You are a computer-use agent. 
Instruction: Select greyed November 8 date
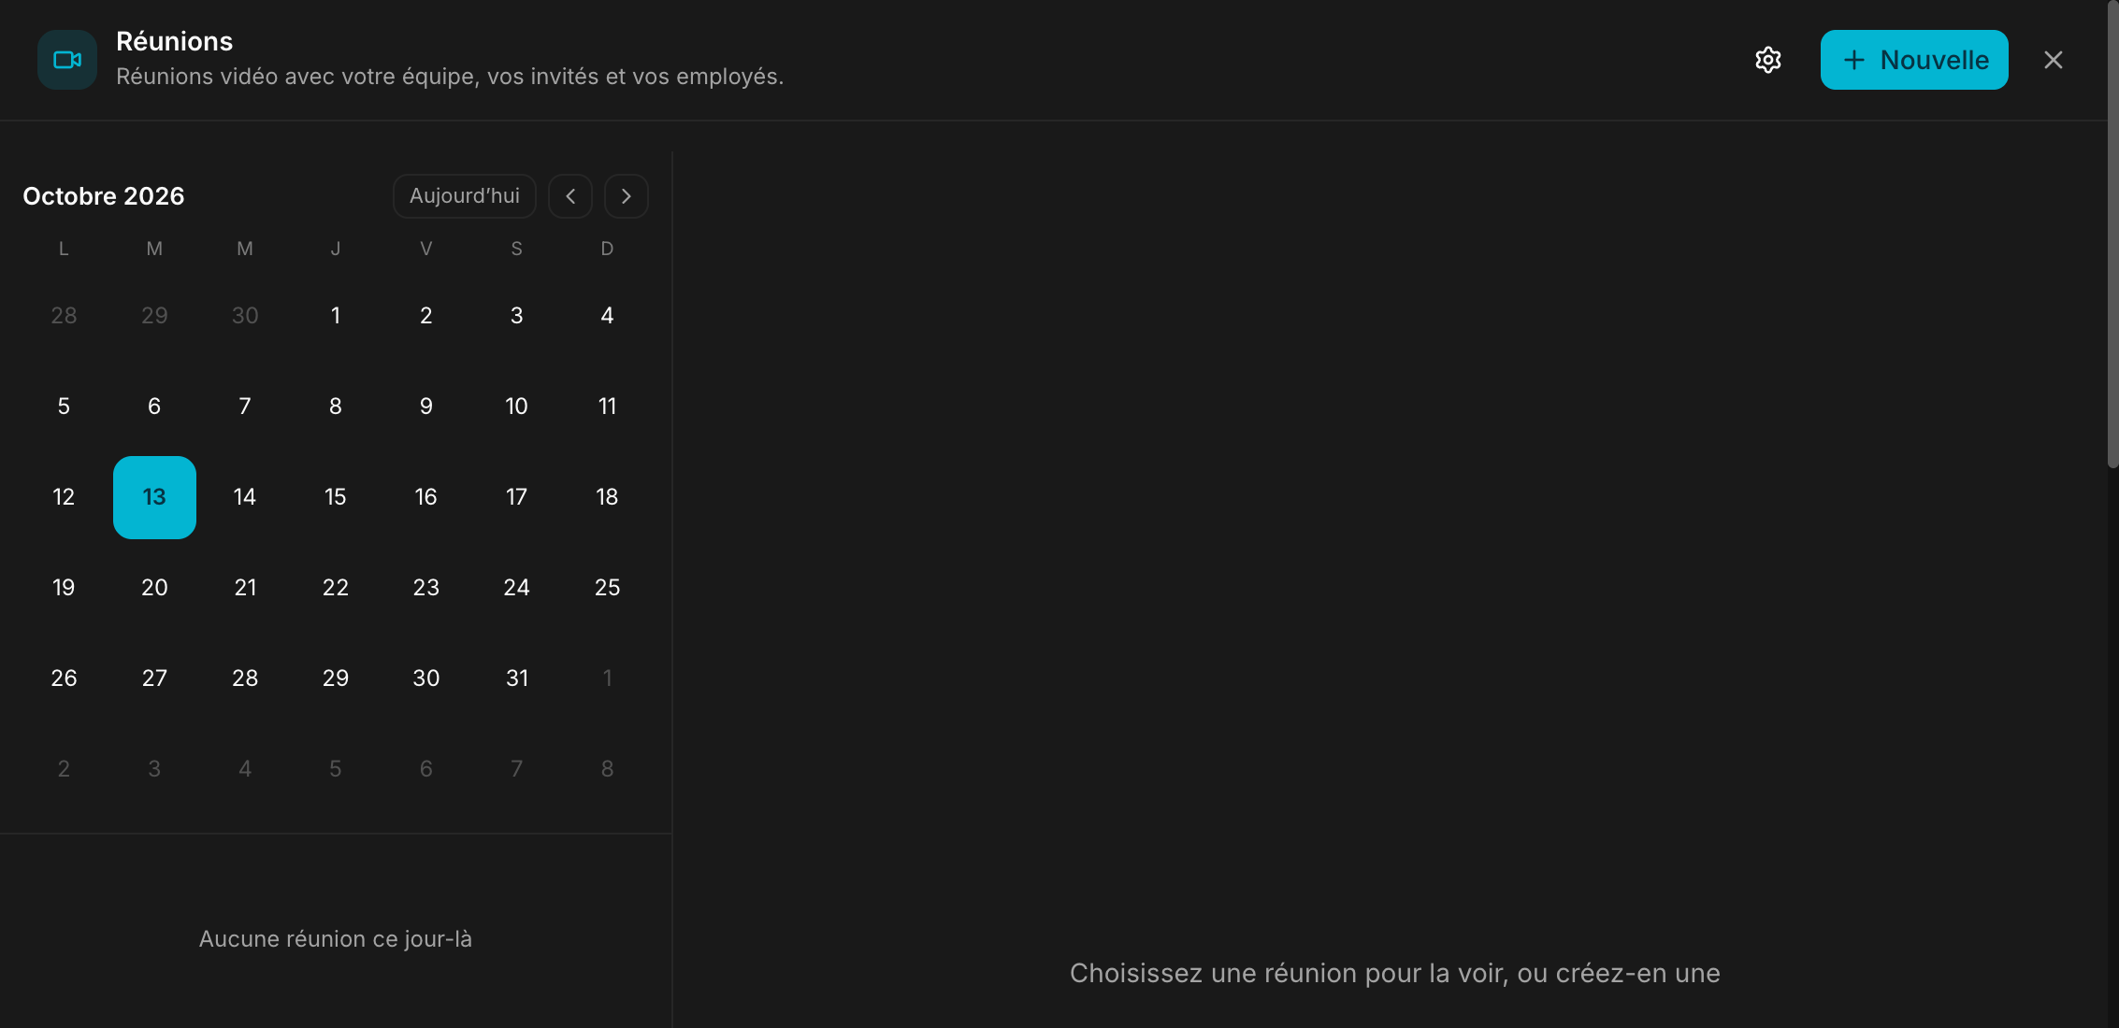tap(608, 769)
